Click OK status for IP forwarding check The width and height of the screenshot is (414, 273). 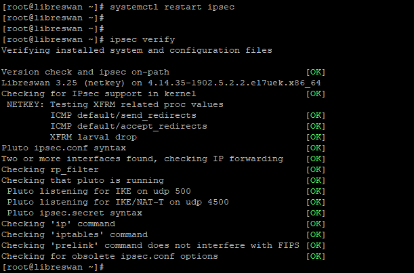point(315,159)
